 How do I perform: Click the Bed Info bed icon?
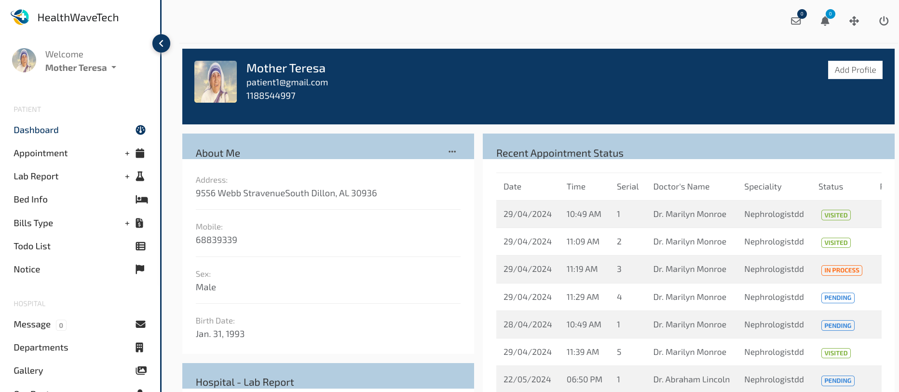[141, 200]
